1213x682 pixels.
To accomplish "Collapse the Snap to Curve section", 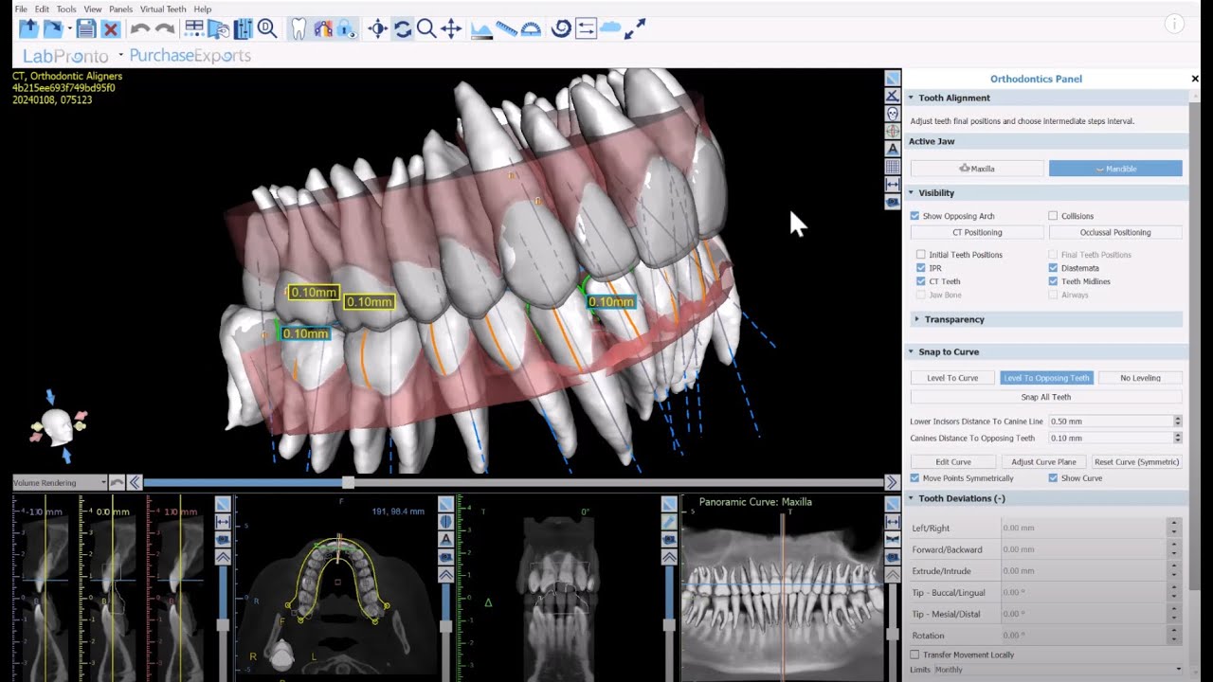I will 912,351.
